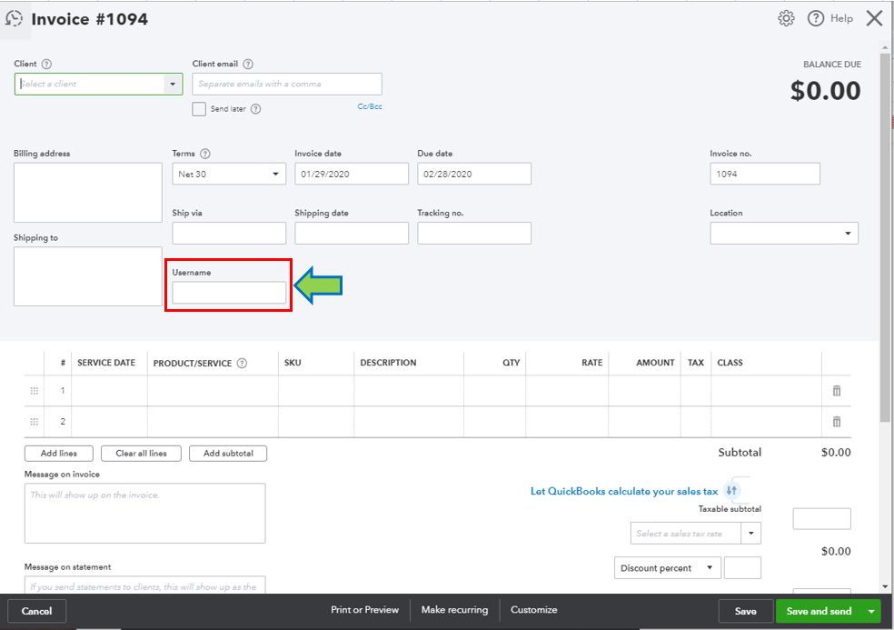This screenshot has height=630, width=894.
Task: Open the Terms Net 30 dropdown
Action: pyautogui.click(x=275, y=174)
